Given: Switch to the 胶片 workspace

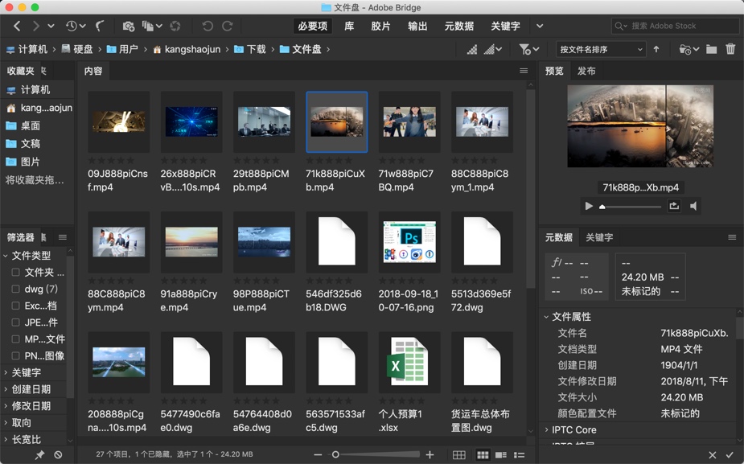Looking at the screenshot, I should coord(380,26).
